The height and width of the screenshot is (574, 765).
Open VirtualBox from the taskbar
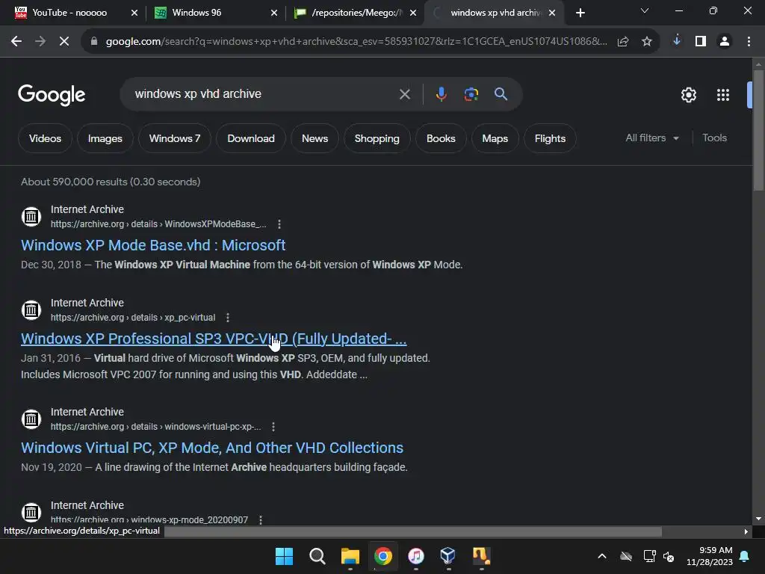click(x=448, y=555)
